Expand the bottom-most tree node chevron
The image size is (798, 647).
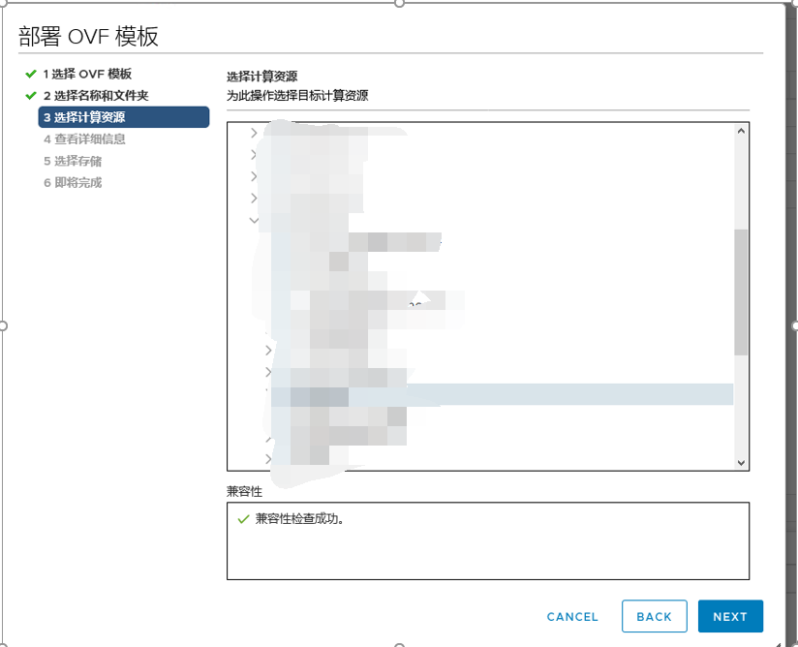point(268,457)
